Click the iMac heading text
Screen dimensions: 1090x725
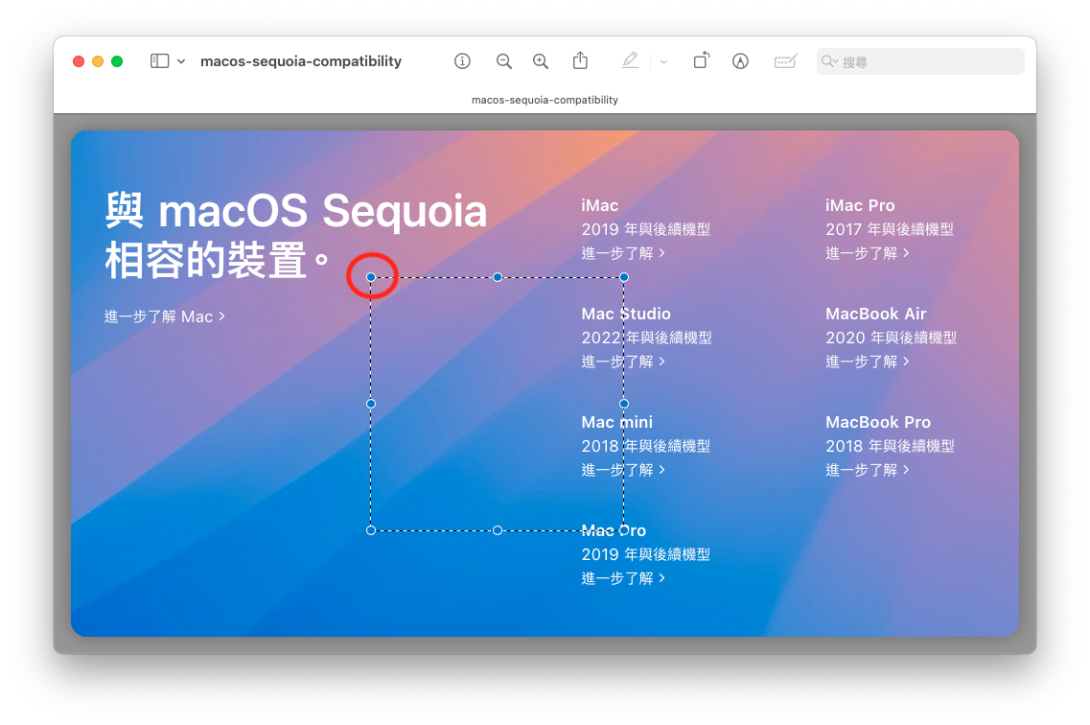[x=600, y=206]
